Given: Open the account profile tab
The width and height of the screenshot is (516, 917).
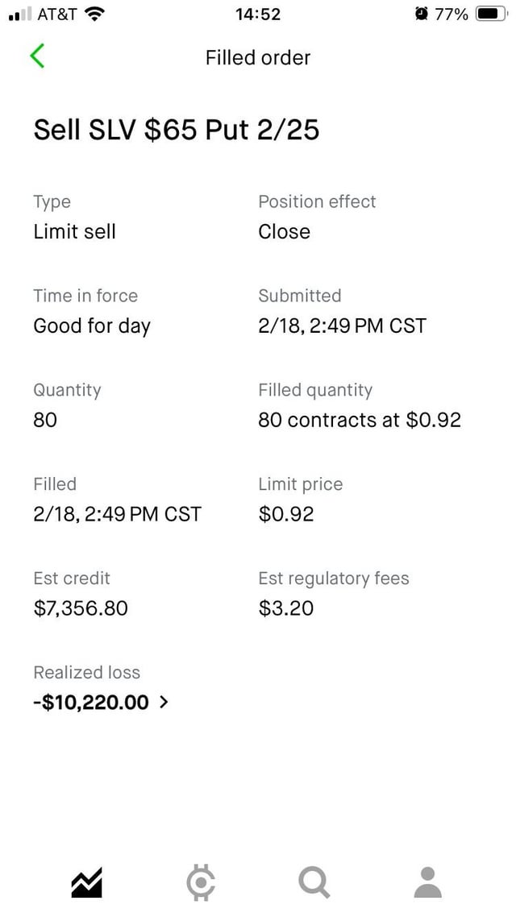Looking at the screenshot, I should (427, 883).
